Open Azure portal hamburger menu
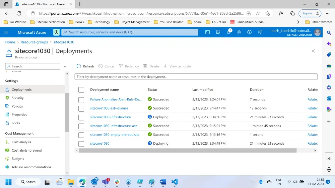Image resolution: width=335 pixels, height=188 pixels. pos(6,32)
